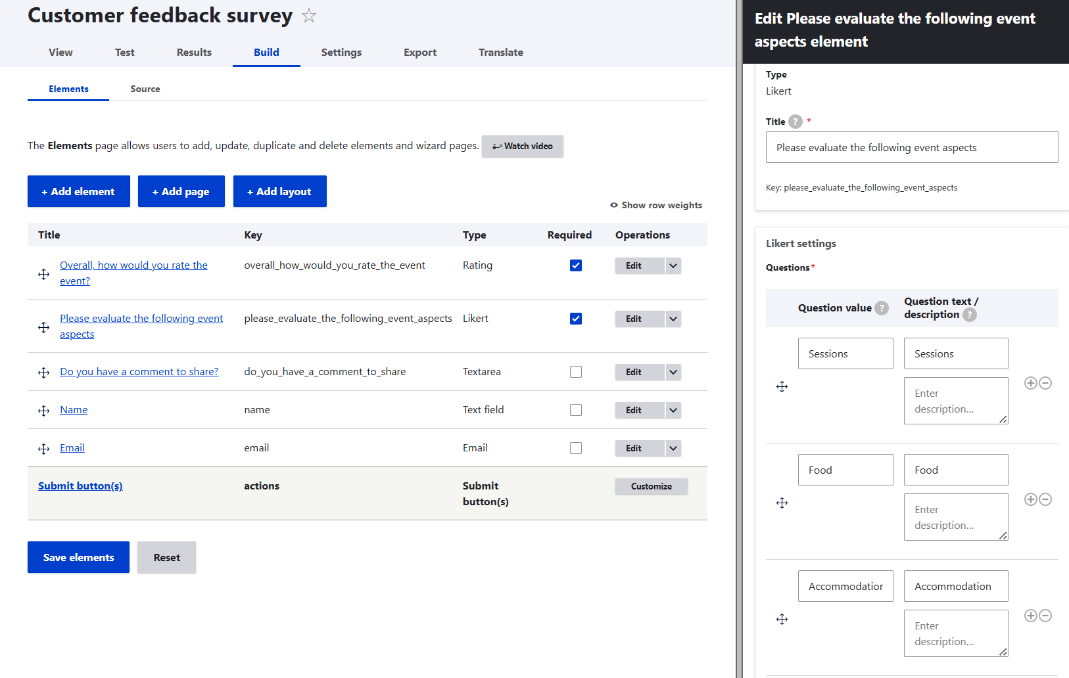The image size is (1069, 678).
Task: Add a question after Food with plus icon
Action: (x=1031, y=499)
